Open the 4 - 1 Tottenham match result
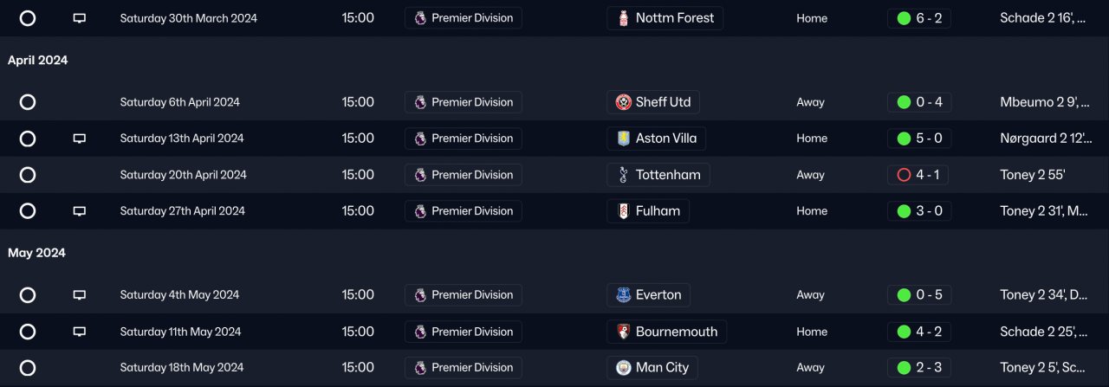The image size is (1109, 387). click(x=918, y=175)
